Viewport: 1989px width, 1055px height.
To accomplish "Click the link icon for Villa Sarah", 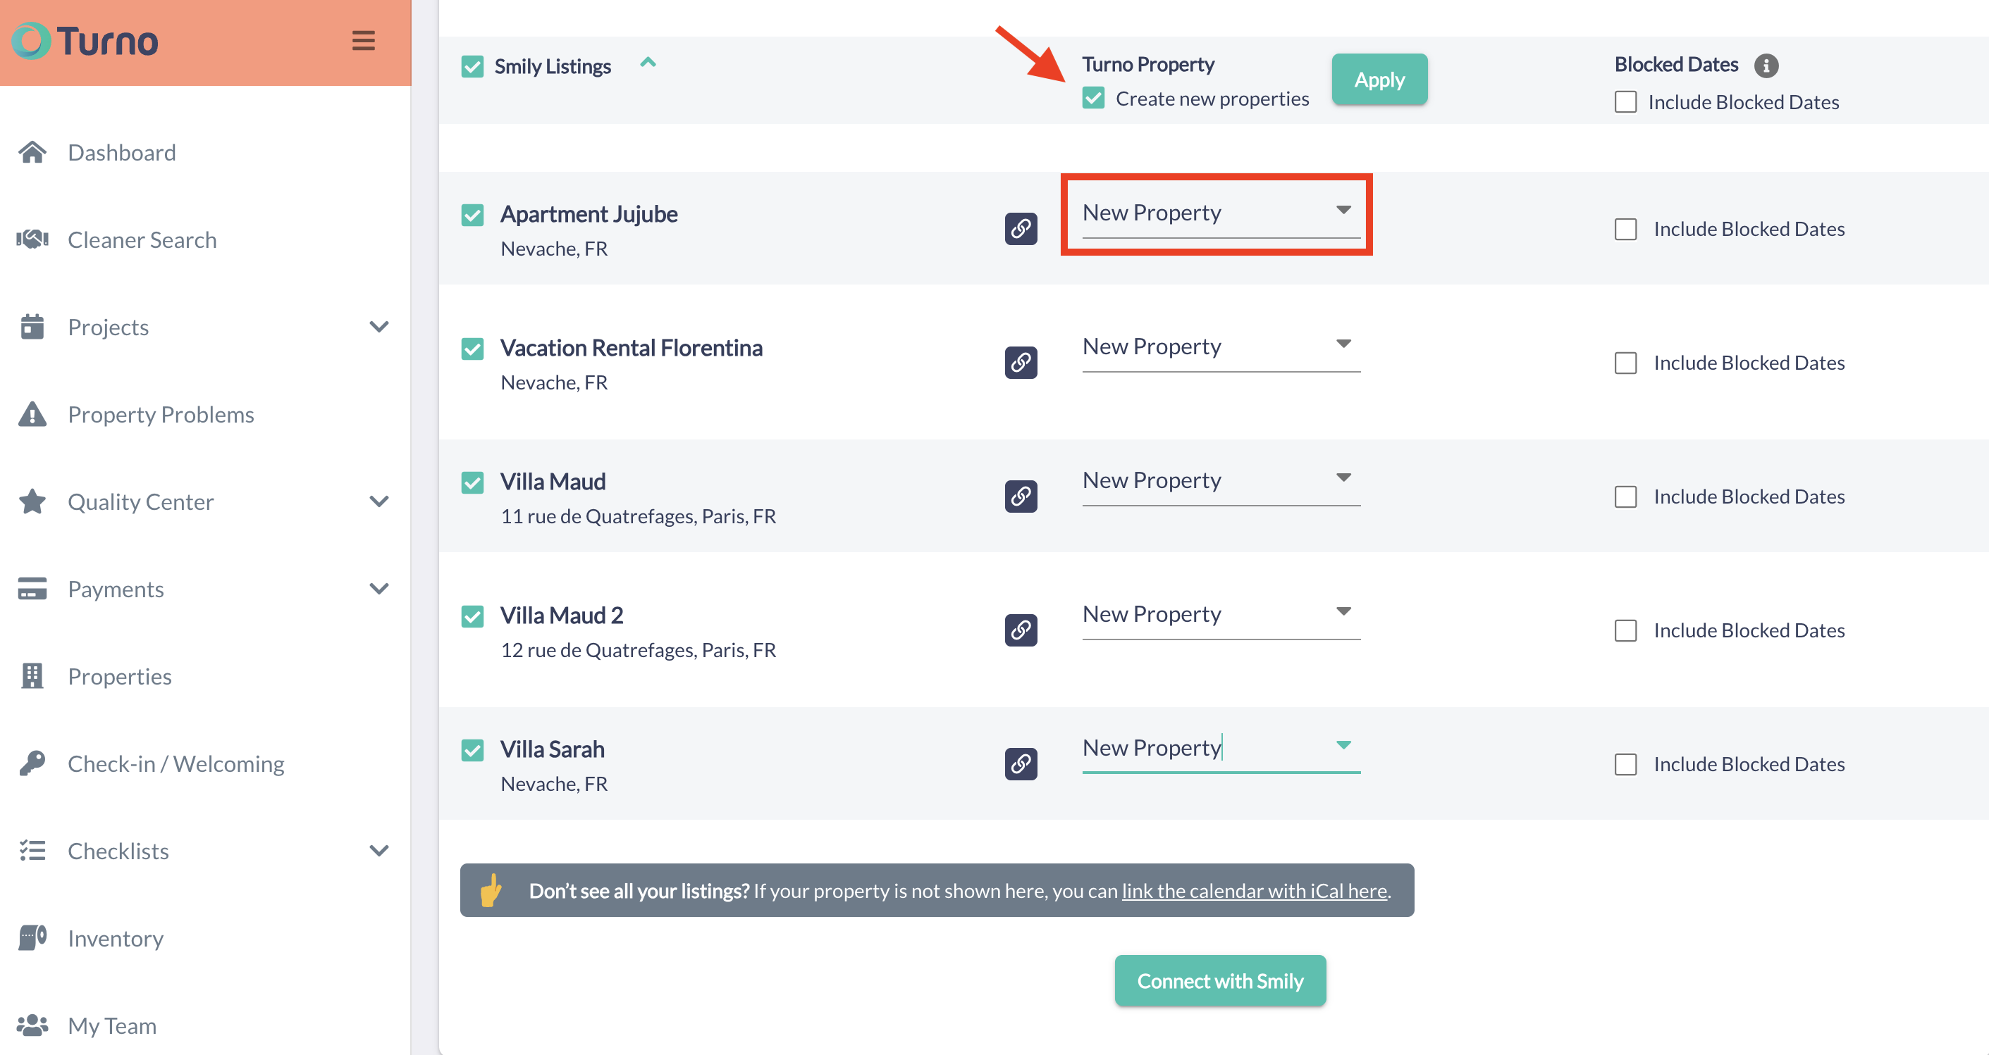I will coord(1020,763).
